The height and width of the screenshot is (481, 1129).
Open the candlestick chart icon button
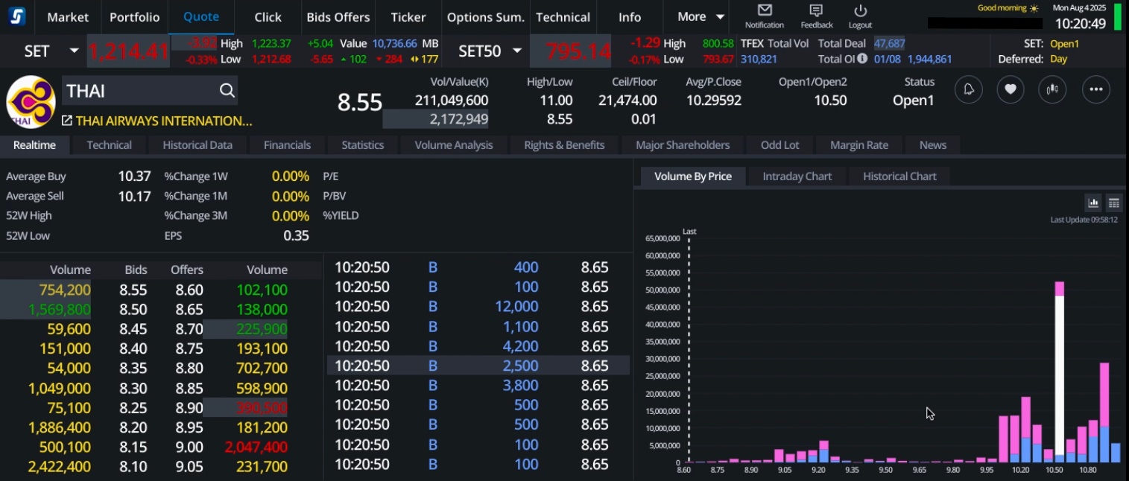point(1052,89)
